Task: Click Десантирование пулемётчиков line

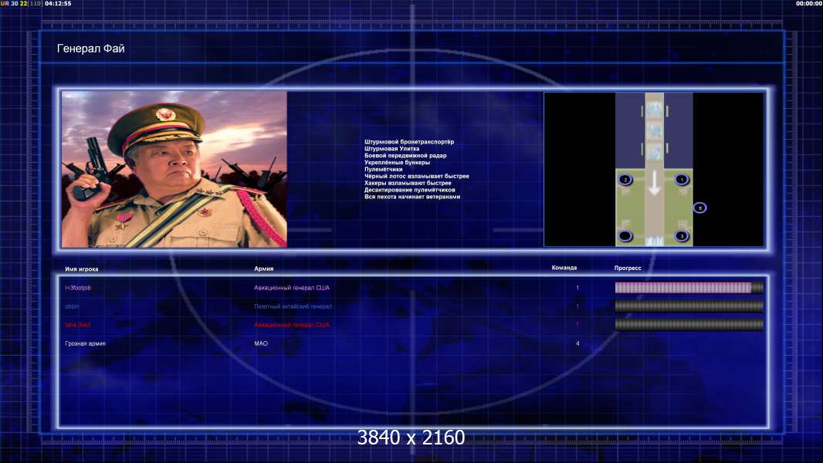Action: [x=409, y=190]
